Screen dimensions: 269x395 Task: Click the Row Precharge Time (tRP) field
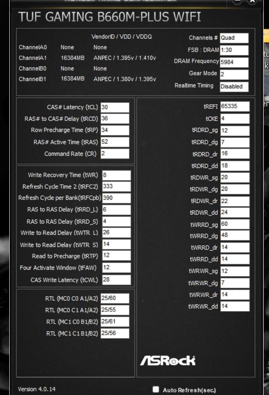[115, 130]
